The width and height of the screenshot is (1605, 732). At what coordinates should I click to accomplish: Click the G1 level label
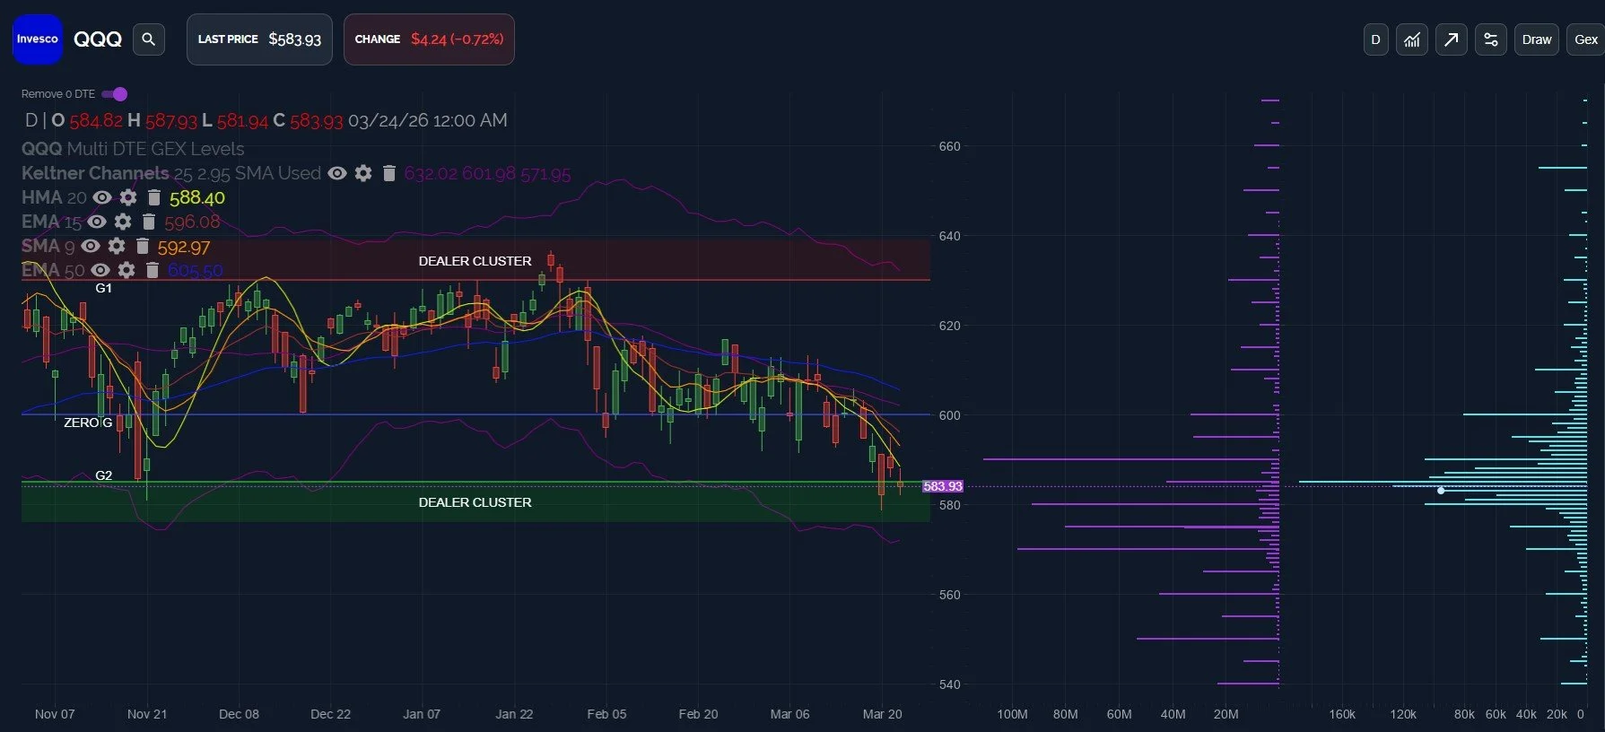click(104, 288)
